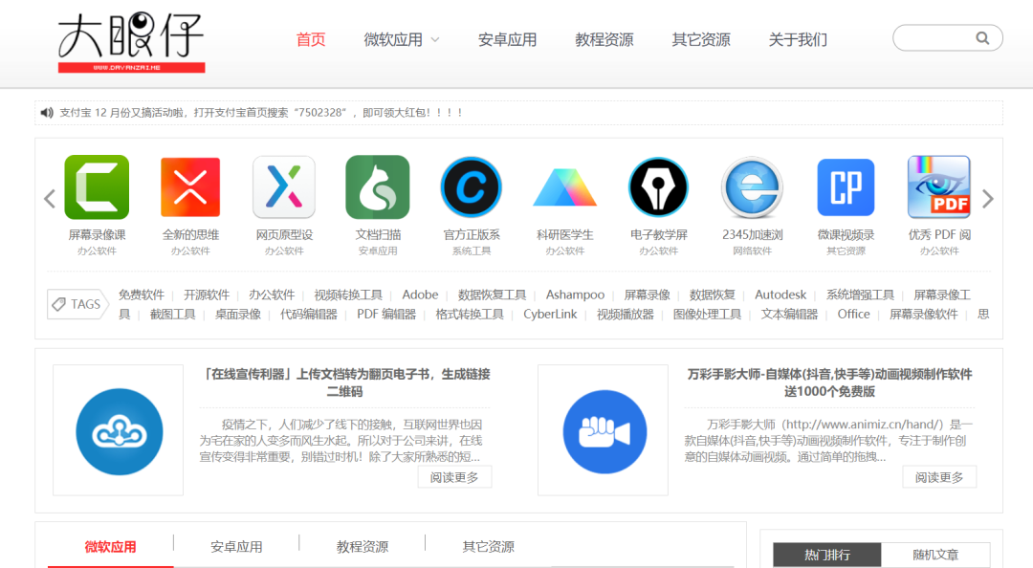Click the magnifier search icon
The width and height of the screenshot is (1033, 568).
(982, 38)
